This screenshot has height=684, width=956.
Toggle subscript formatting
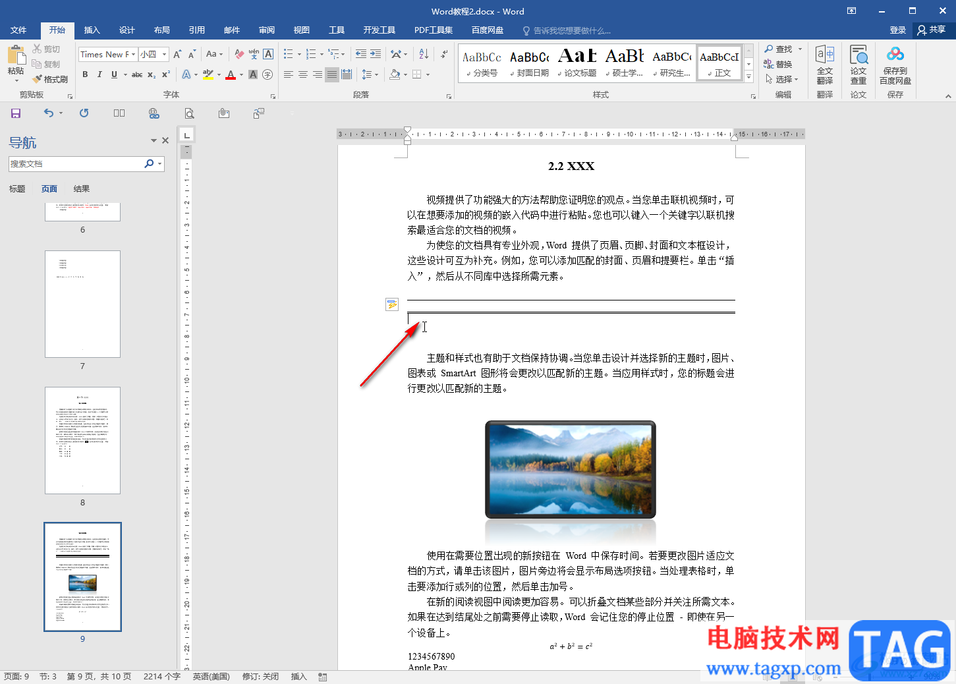[x=152, y=74]
